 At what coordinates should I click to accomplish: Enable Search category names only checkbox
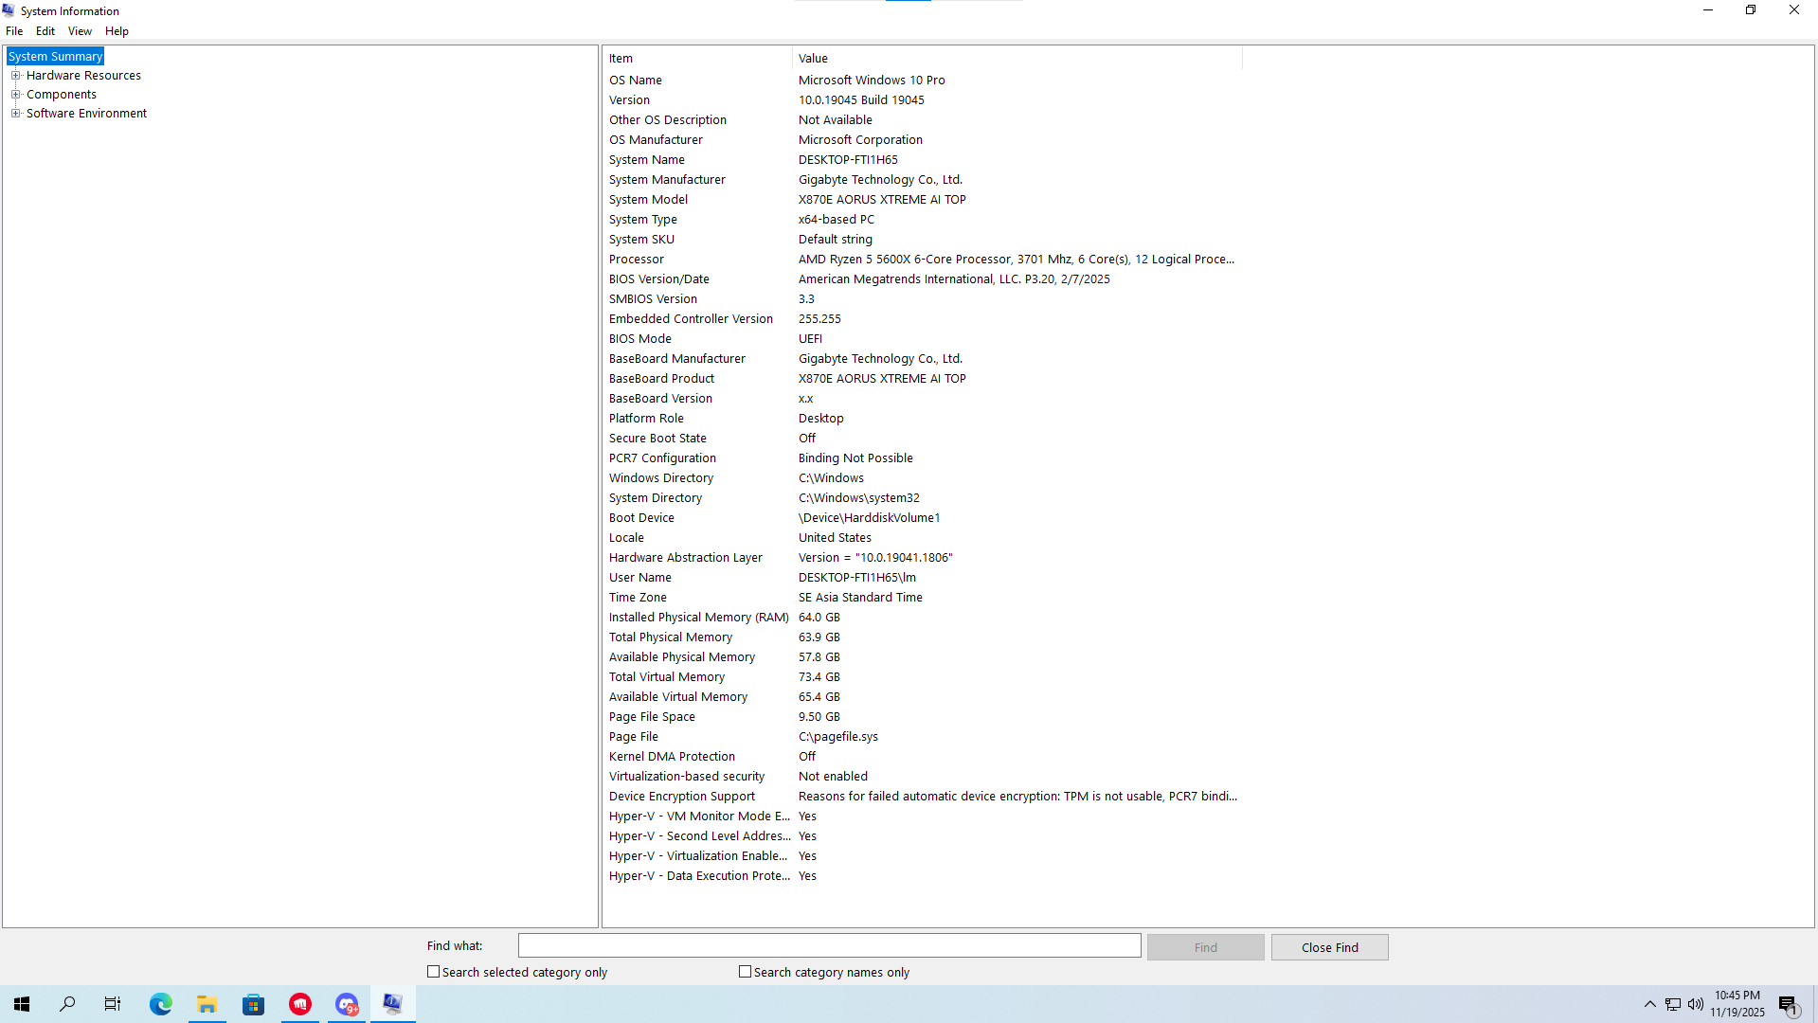click(x=746, y=972)
